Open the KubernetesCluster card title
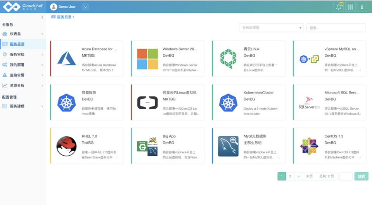Screen dimensions: 372x205 click(x=259, y=92)
